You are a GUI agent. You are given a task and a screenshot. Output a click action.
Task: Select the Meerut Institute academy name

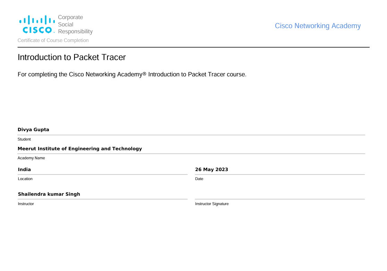(80, 149)
